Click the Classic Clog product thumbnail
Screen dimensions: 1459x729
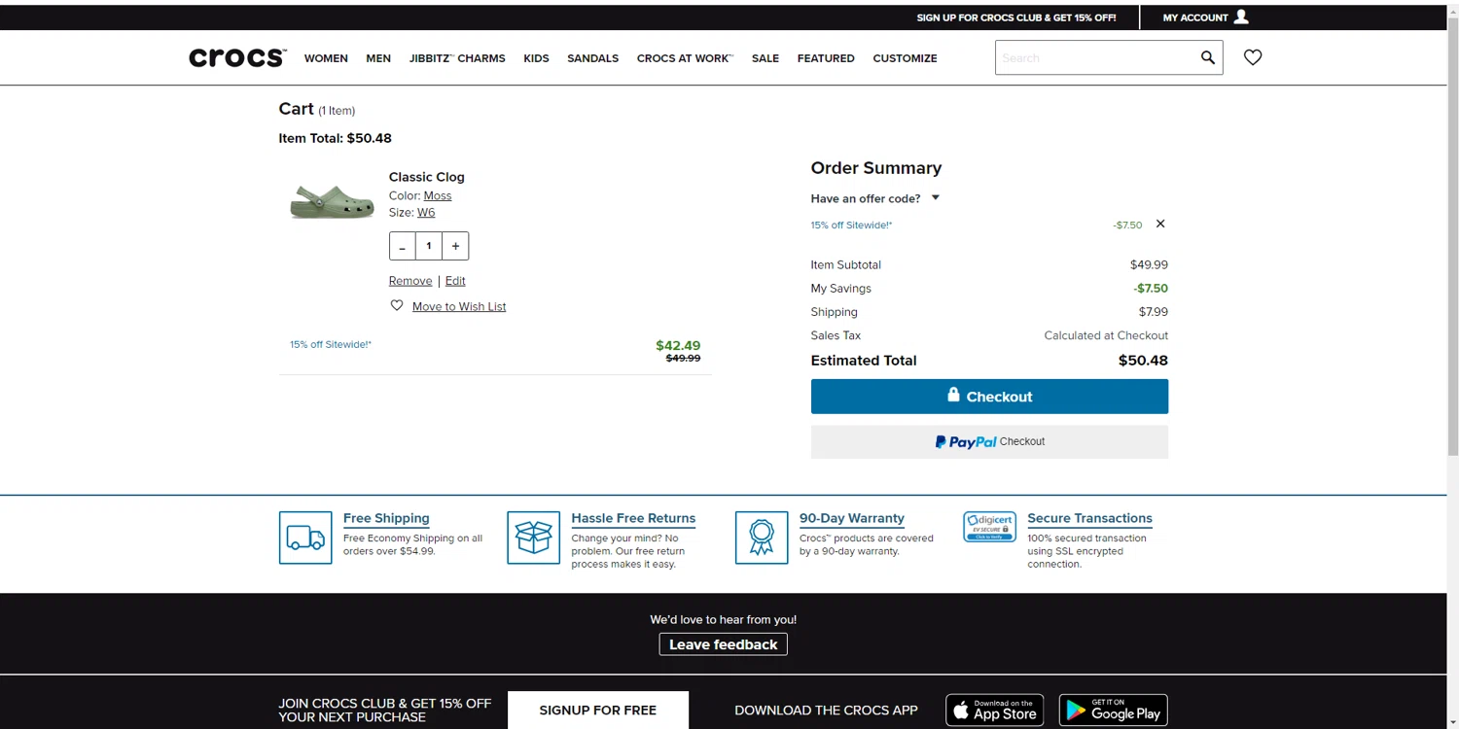(332, 201)
